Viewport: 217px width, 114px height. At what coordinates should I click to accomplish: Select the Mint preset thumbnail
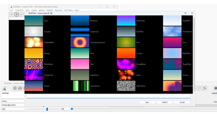tap(80, 53)
